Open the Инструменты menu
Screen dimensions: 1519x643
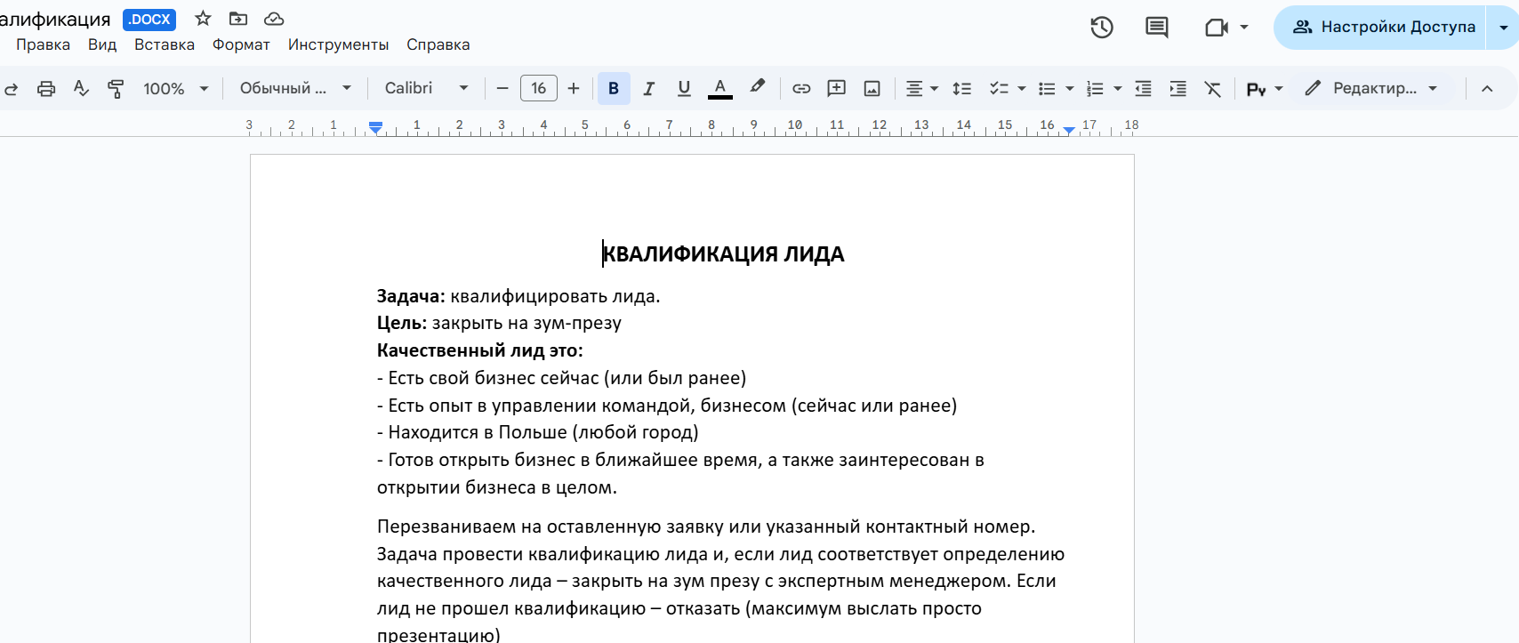[x=338, y=44]
